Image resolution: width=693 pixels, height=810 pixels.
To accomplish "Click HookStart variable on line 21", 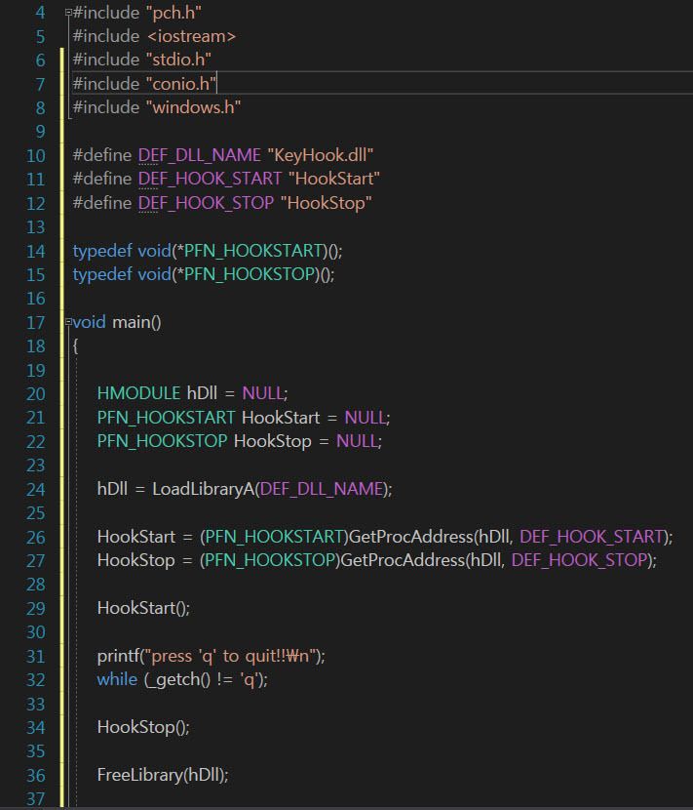I will pyautogui.click(x=281, y=418).
